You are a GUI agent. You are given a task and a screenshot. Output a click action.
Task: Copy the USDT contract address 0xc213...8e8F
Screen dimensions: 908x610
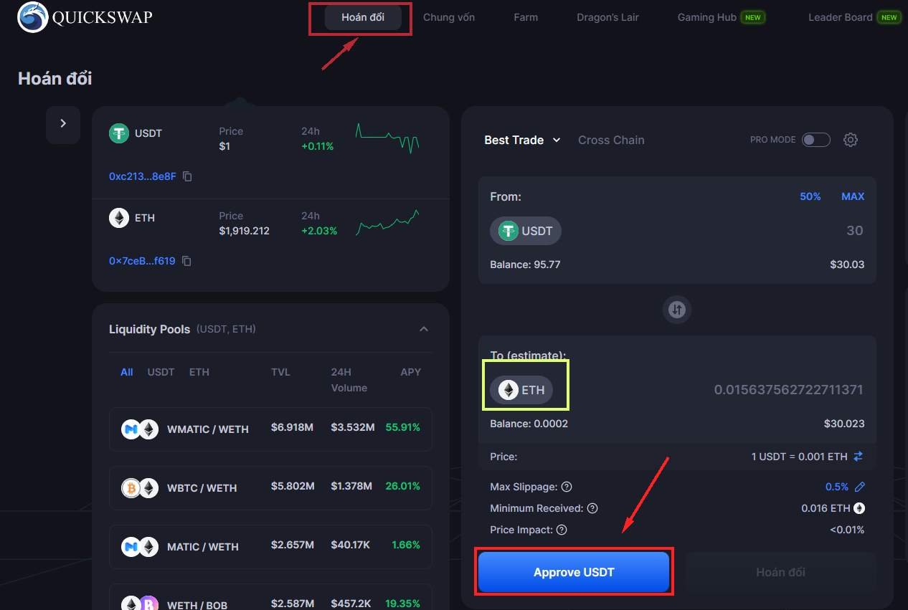(187, 176)
